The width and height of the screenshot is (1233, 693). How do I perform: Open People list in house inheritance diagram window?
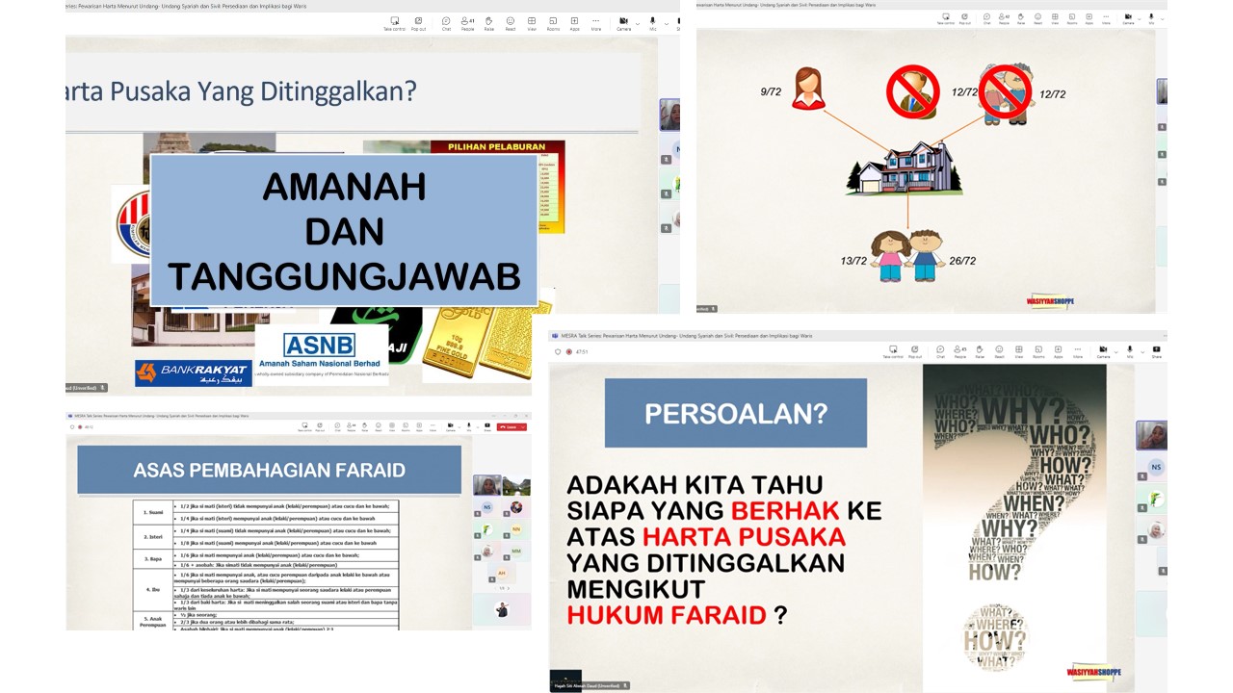point(1002,18)
